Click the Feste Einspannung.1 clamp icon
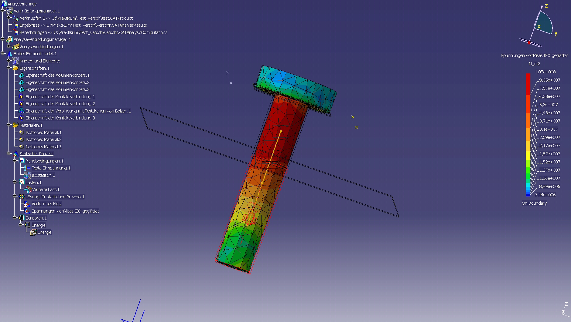571x322 pixels. point(27,168)
